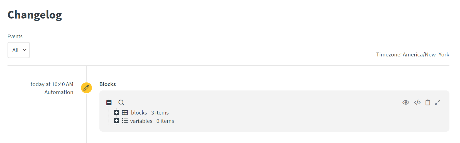Select the "blocks" tree label
The height and width of the screenshot is (143, 460).
click(139, 113)
